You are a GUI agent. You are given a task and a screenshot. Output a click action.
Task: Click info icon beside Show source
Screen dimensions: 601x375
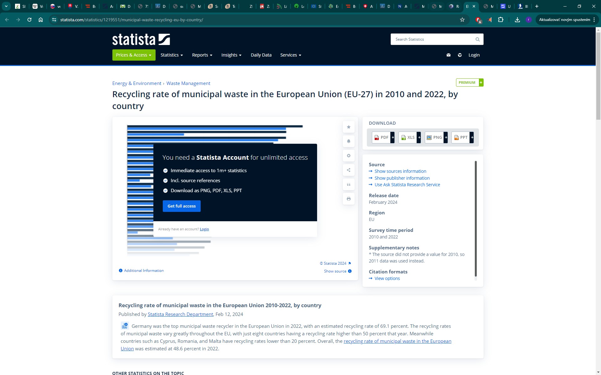350,271
